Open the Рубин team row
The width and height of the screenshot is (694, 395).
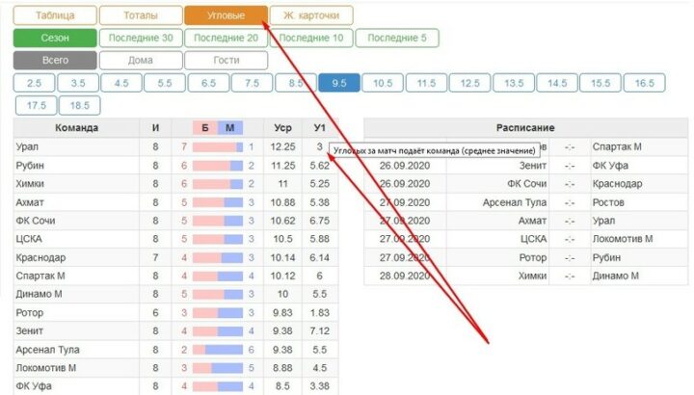click(175, 166)
